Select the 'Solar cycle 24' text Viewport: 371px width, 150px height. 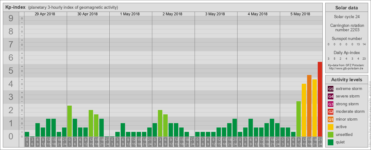click(x=347, y=17)
